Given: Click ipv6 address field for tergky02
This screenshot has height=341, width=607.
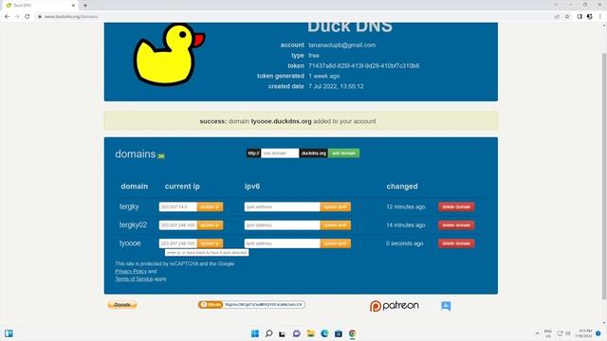Looking at the screenshot, I should 283,225.
